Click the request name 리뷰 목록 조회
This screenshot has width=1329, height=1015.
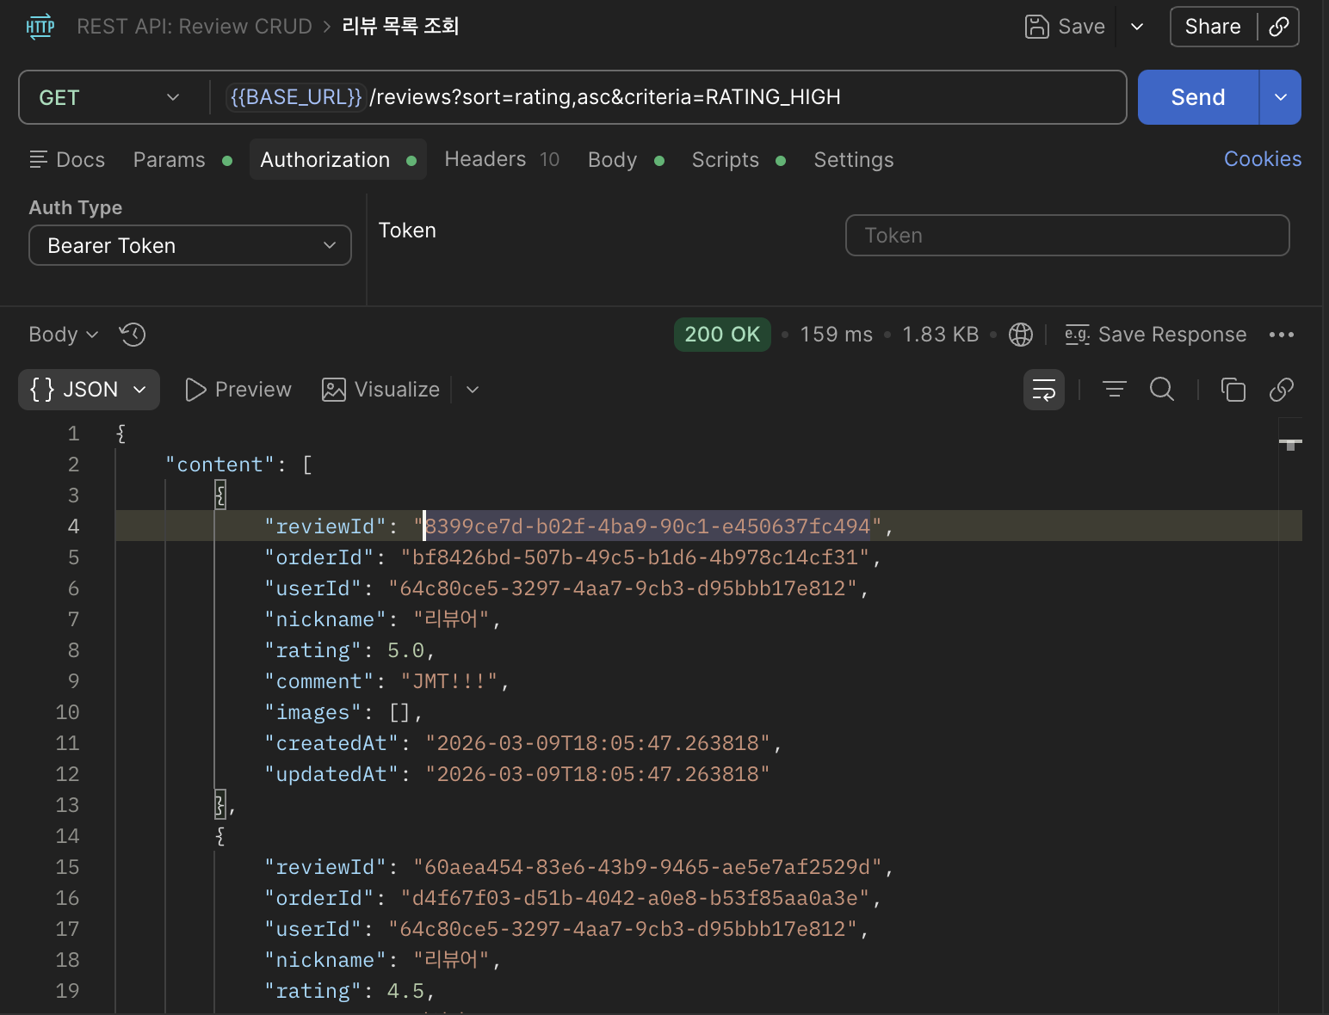pyautogui.click(x=400, y=27)
